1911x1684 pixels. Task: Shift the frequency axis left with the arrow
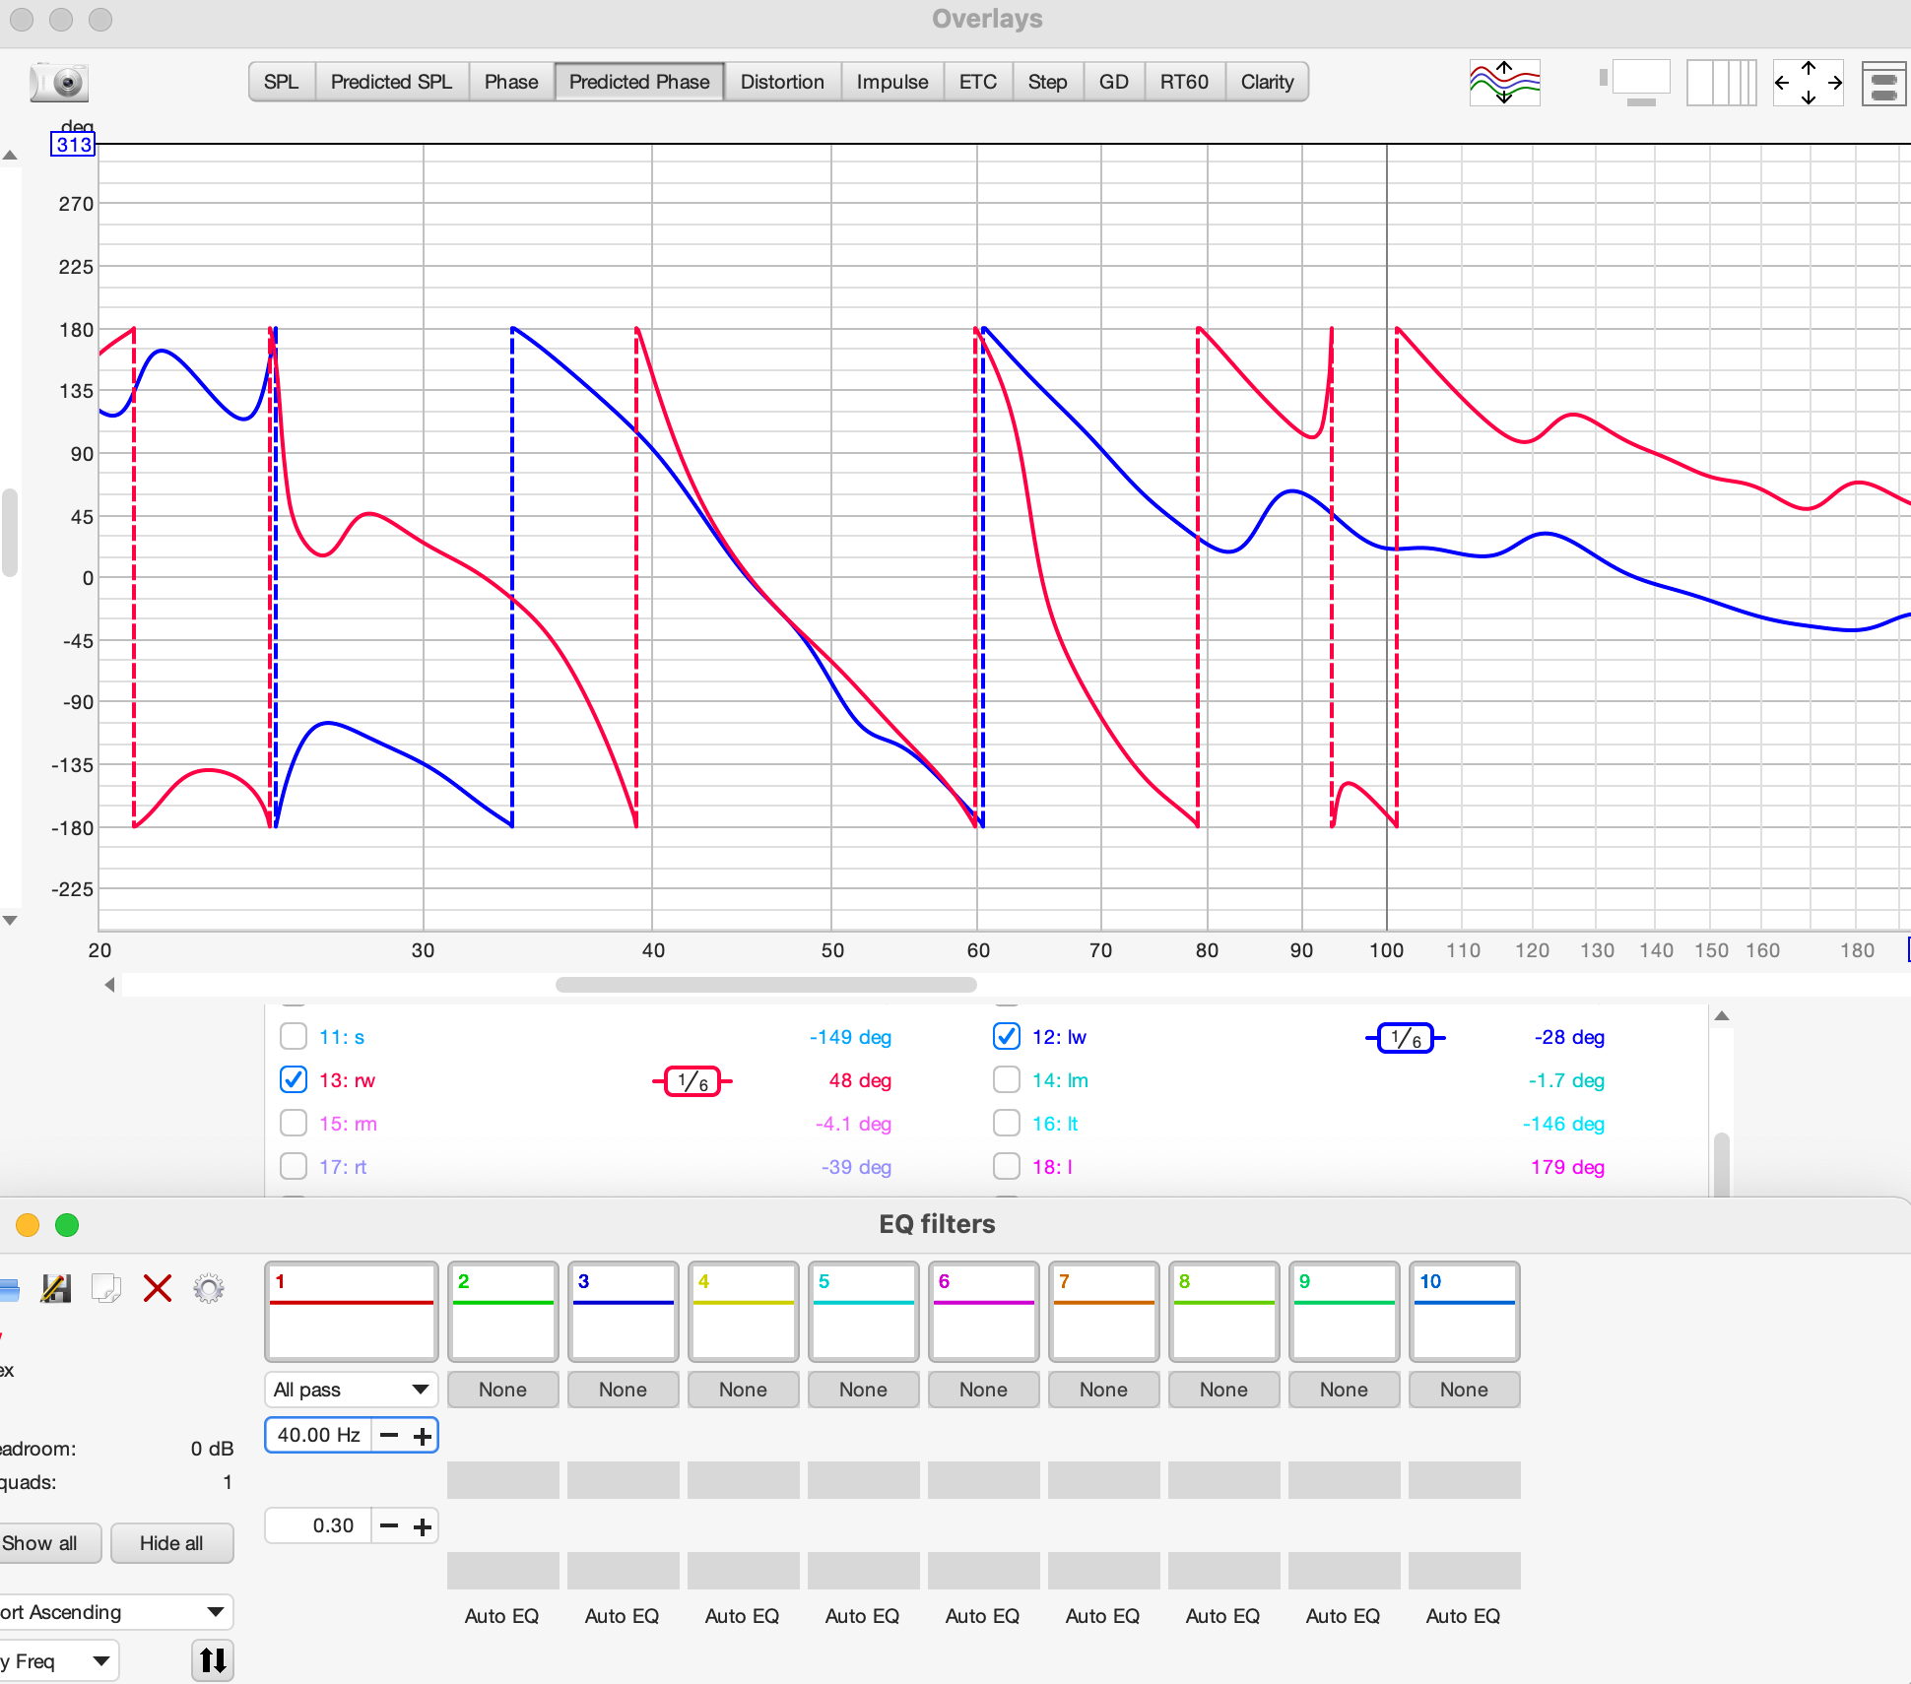coord(109,985)
